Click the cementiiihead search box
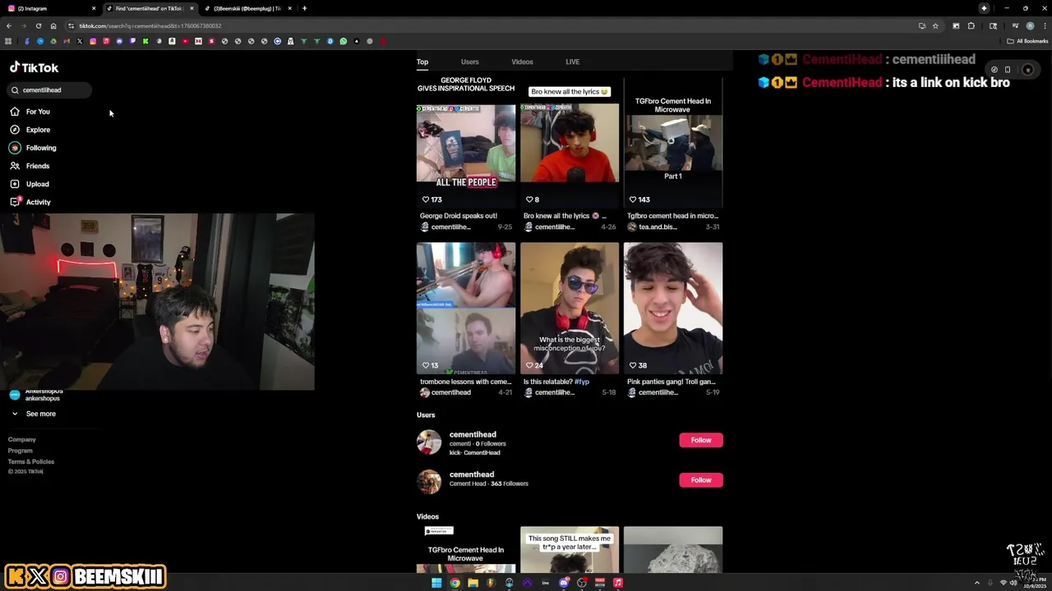The height and width of the screenshot is (591, 1052). click(x=49, y=90)
